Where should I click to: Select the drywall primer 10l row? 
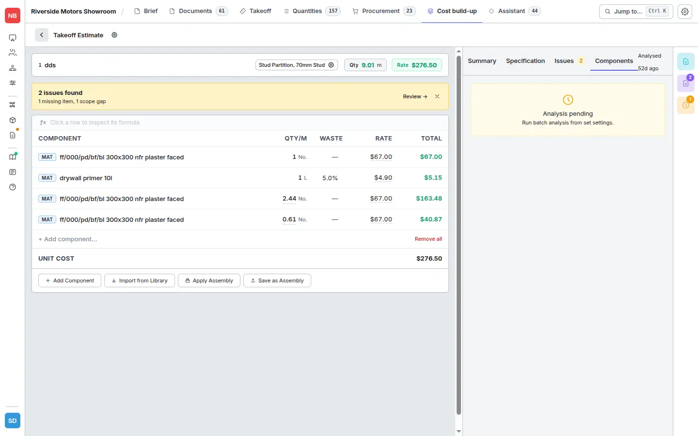pos(240,178)
